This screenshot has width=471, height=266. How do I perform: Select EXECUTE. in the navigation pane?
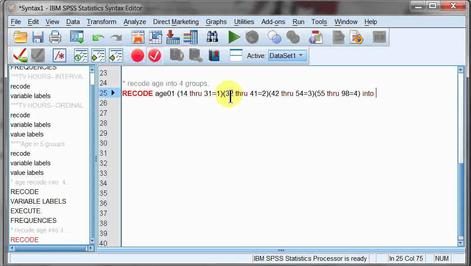[26, 211]
